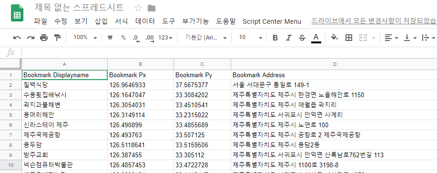Toggle italic formatting
Screen dimensions: 437x173
pyautogui.click(x=289, y=38)
